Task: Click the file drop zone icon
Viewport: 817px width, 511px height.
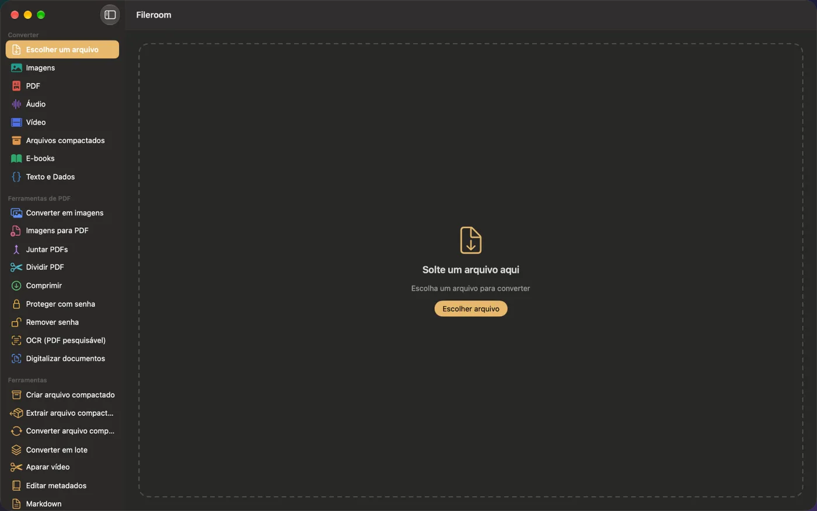Action: [x=471, y=240]
